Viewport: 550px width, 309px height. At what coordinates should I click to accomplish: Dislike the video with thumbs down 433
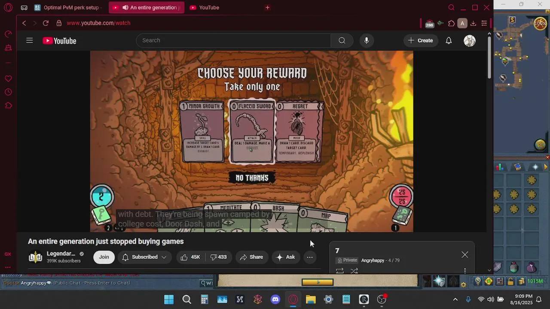click(219, 257)
